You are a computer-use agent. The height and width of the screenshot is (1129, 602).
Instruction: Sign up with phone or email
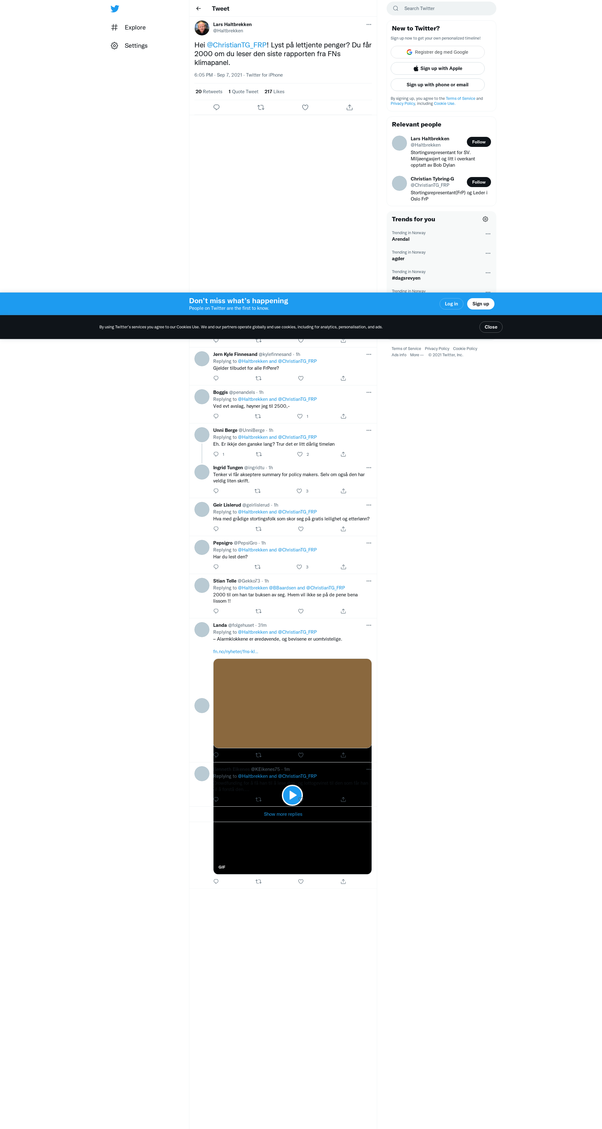437,84
